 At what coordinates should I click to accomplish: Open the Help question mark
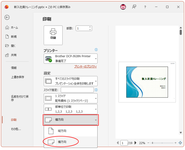[x=145, y=7]
